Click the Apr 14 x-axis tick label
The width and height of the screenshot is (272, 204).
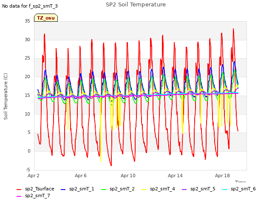click(175, 176)
